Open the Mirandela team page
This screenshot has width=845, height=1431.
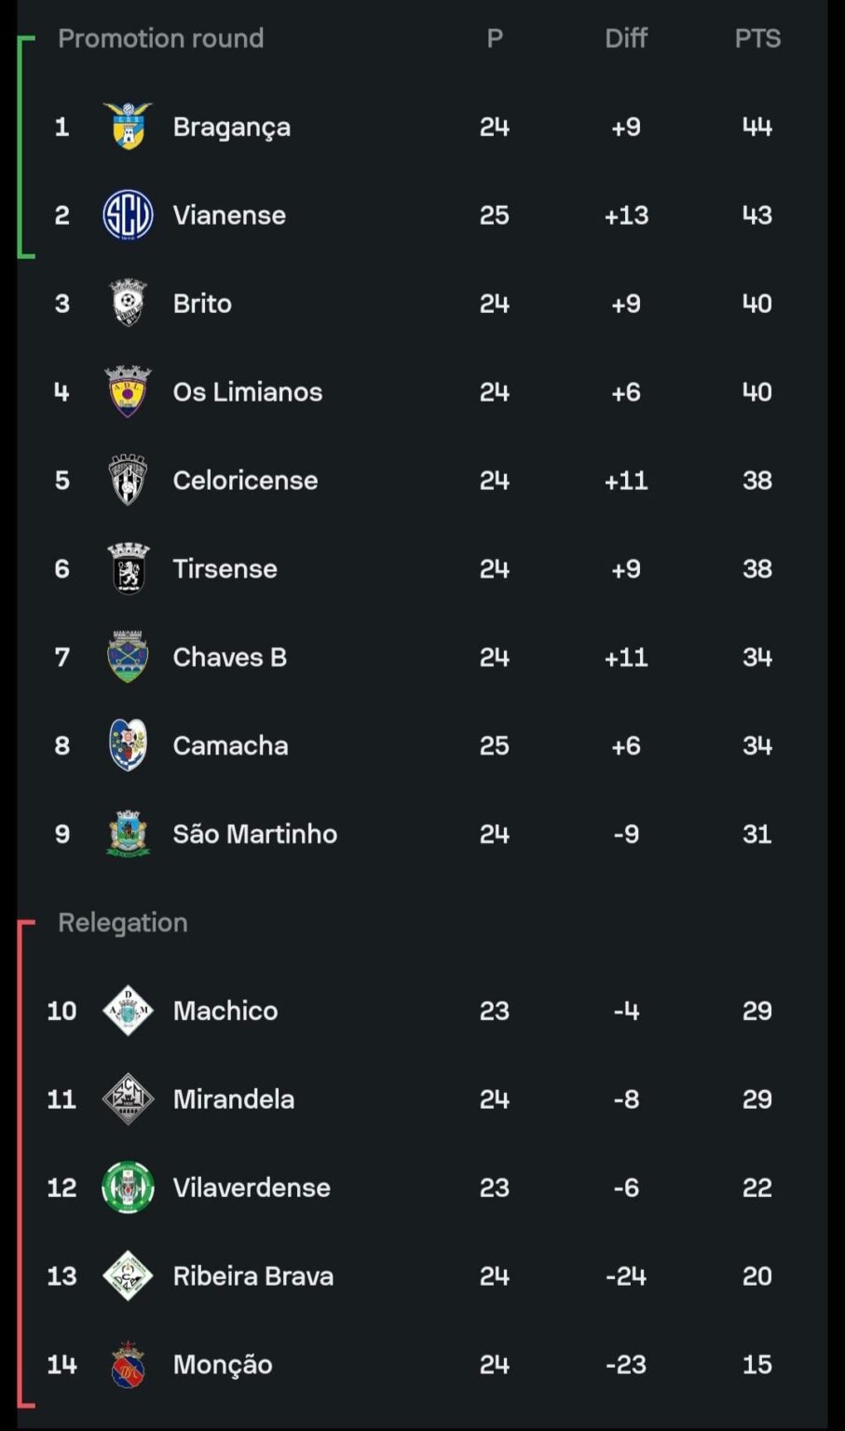234,1098
